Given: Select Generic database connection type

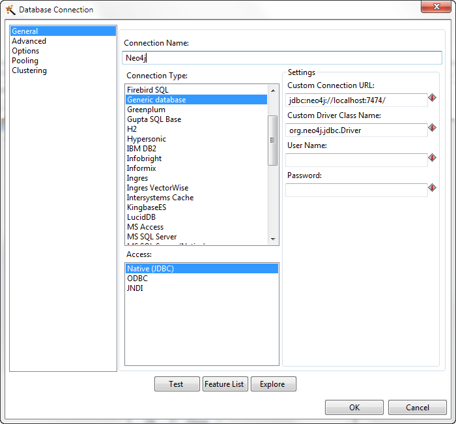Looking at the screenshot, I should 196,100.
